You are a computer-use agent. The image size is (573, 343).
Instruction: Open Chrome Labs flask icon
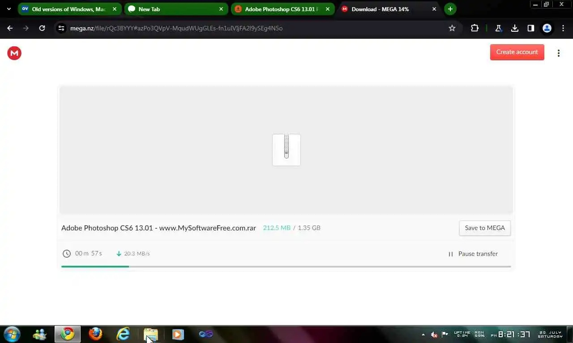pyautogui.click(x=498, y=28)
